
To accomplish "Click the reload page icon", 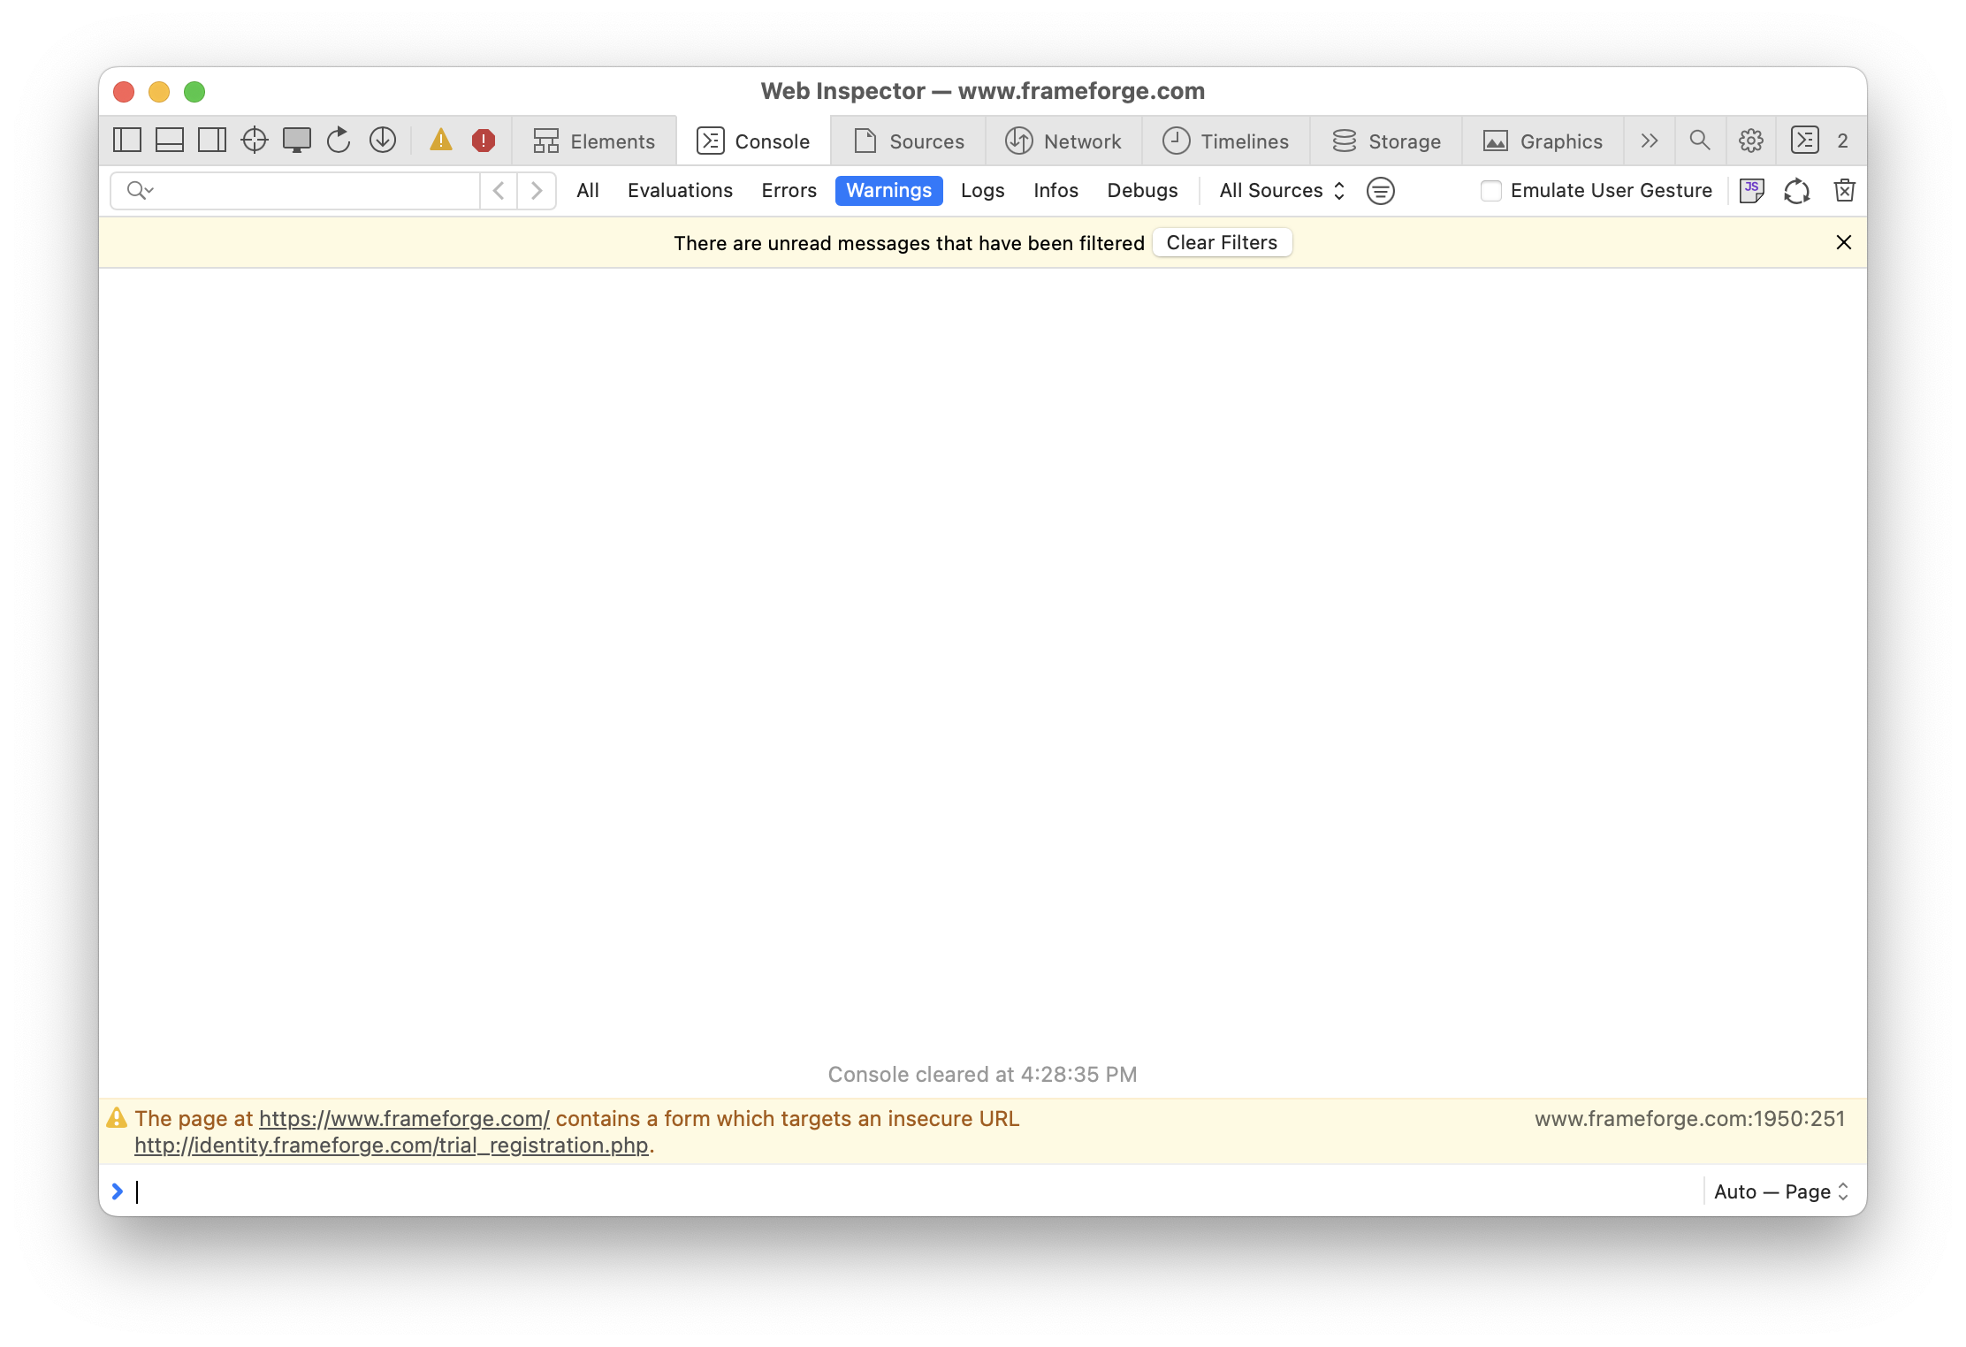I will pos(339,141).
